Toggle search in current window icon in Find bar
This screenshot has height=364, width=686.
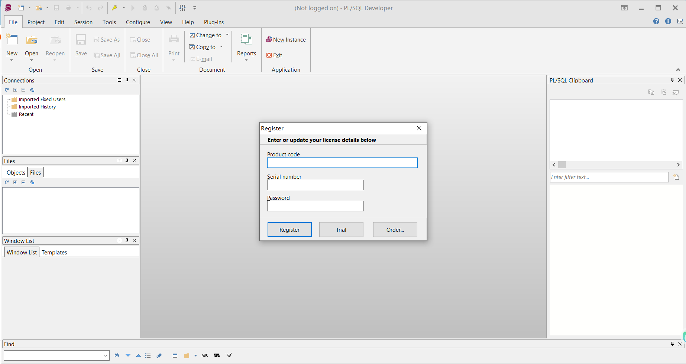(x=175, y=355)
